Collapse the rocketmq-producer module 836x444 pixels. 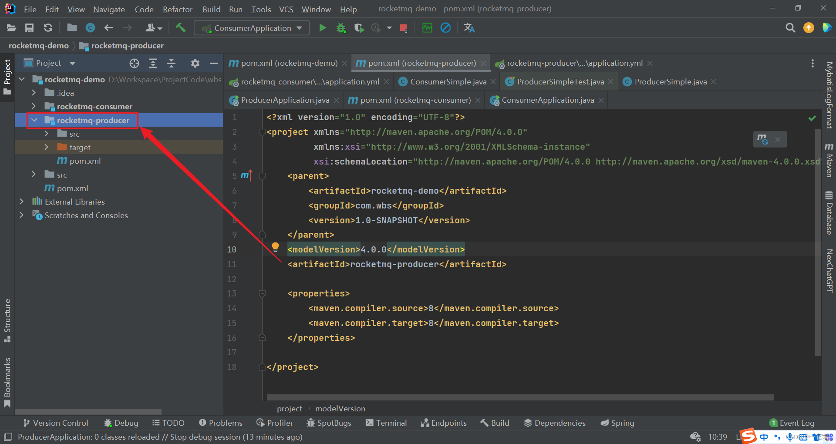point(34,120)
